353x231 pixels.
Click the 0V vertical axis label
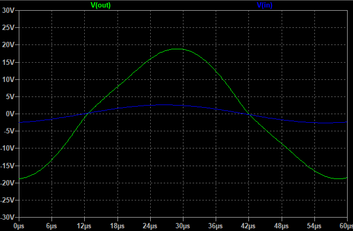click(10, 114)
